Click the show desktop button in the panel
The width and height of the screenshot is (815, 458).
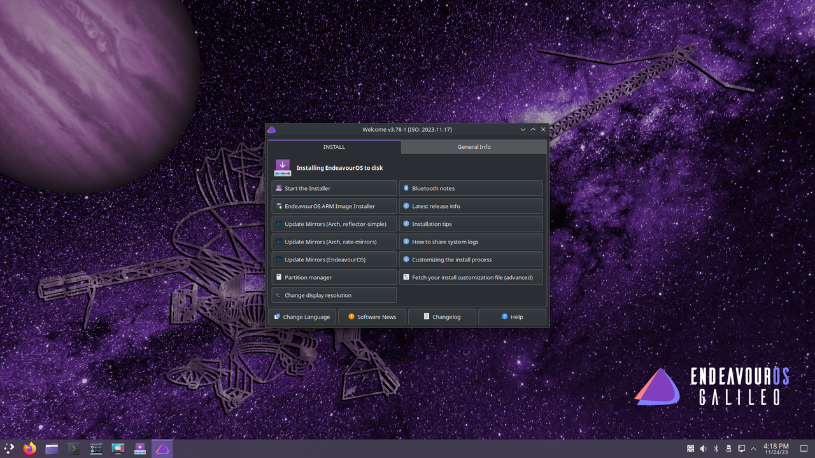[x=804, y=448]
